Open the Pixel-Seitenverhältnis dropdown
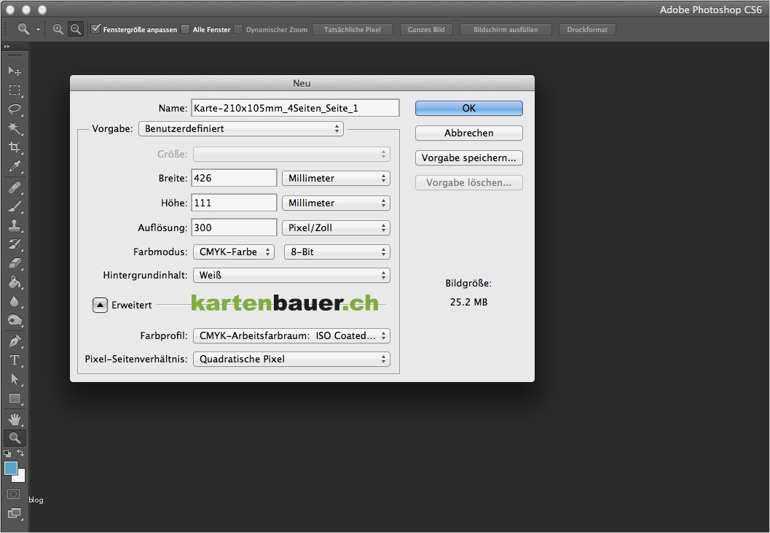 [291, 359]
